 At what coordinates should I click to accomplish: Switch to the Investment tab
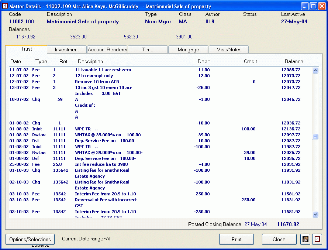pyautogui.click(x=67, y=49)
